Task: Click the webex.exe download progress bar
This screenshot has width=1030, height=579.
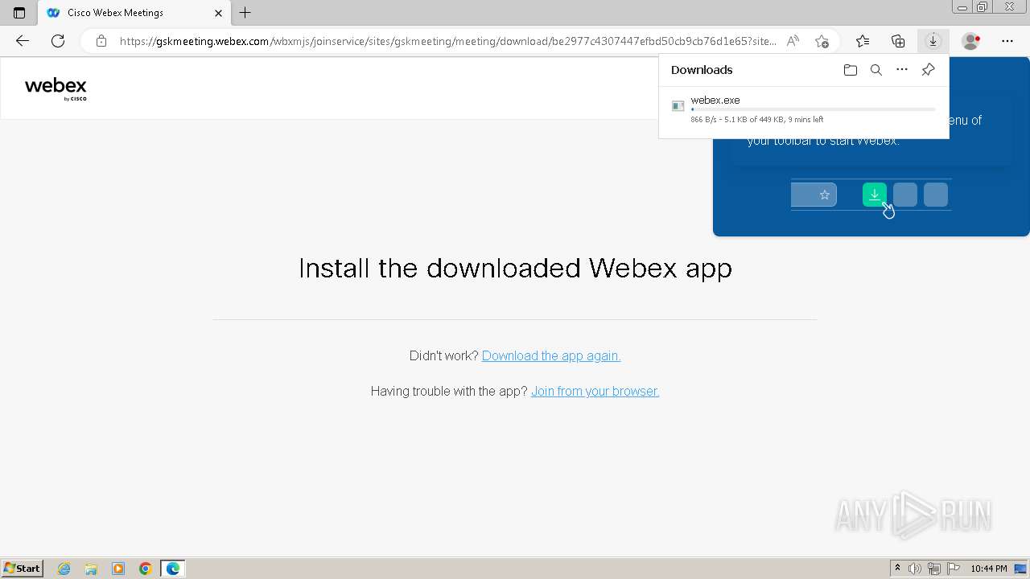Action: (x=813, y=109)
